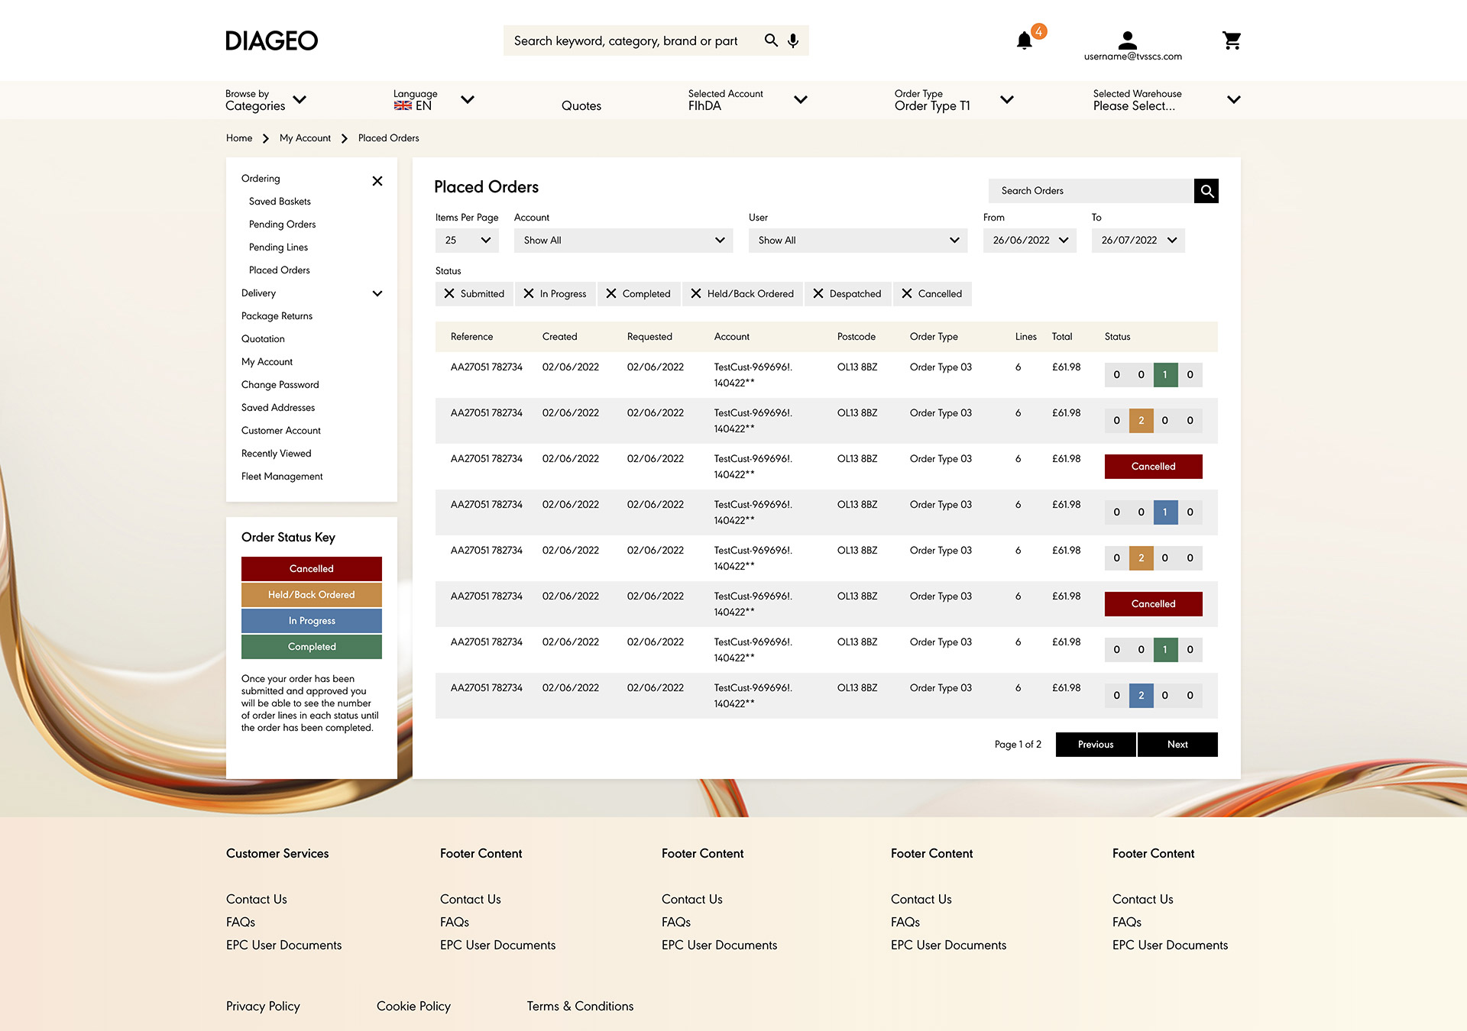Click the microphone voice search icon
The height and width of the screenshot is (1031, 1467).
coord(793,40)
